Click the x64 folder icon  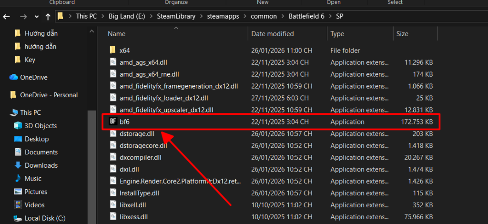coord(112,51)
